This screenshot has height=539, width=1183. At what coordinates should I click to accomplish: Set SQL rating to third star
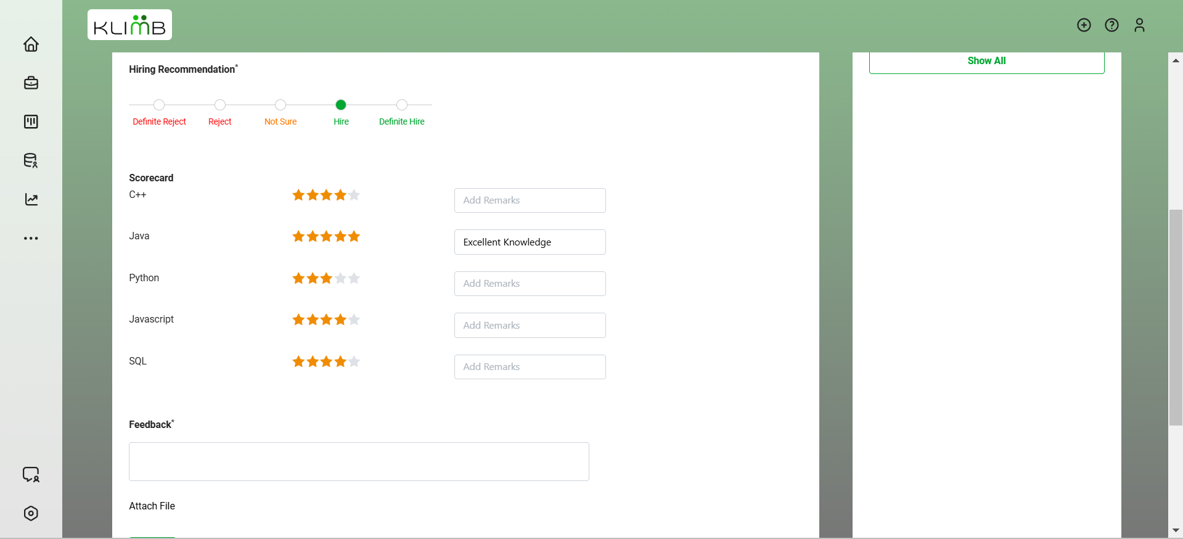pyautogui.click(x=326, y=361)
